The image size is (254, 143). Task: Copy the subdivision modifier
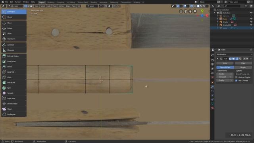click(243, 63)
